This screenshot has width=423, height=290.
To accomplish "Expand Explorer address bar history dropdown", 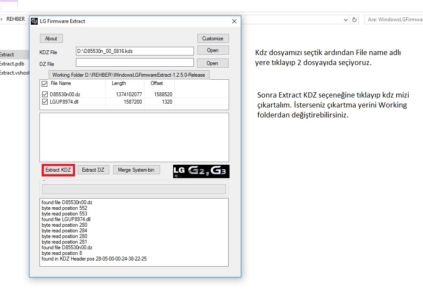I will [346, 20].
